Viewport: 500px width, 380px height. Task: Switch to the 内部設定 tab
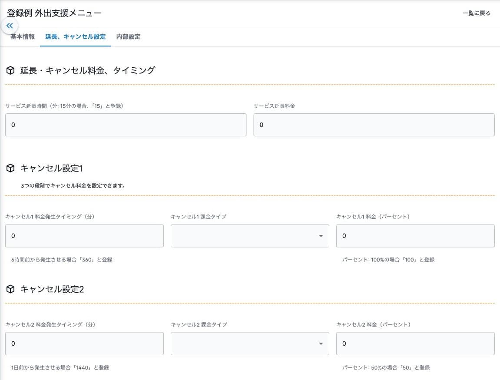click(x=128, y=36)
